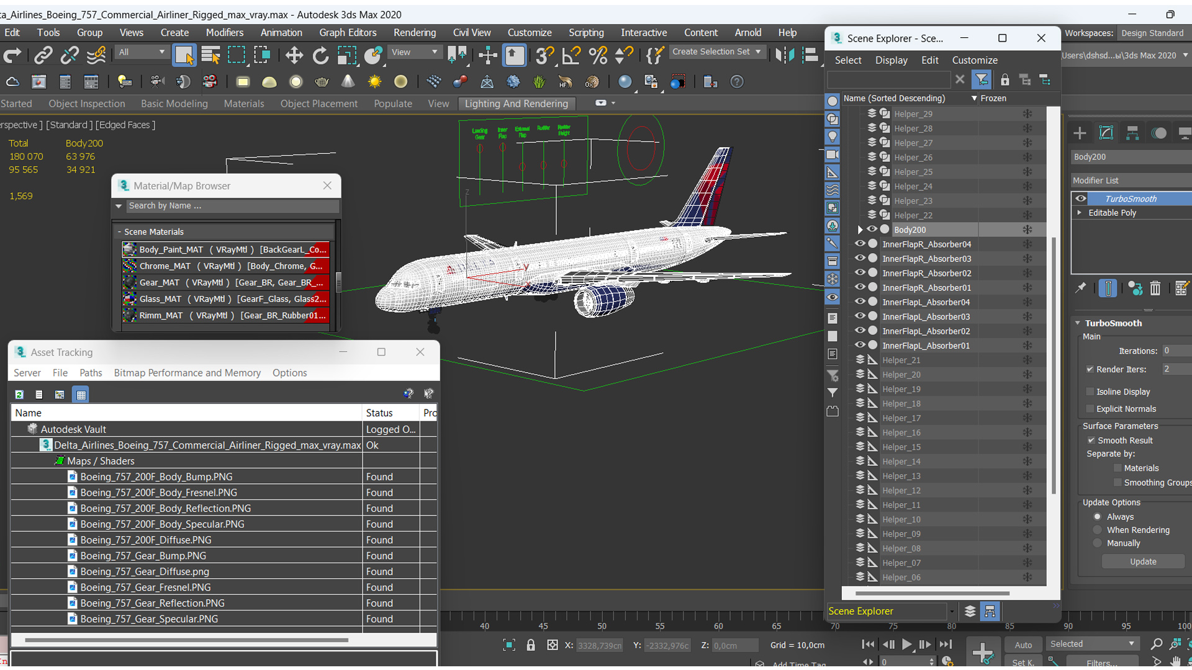The height and width of the screenshot is (670, 1192).
Task: Select Glass_MAT material entry
Action: click(225, 299)
